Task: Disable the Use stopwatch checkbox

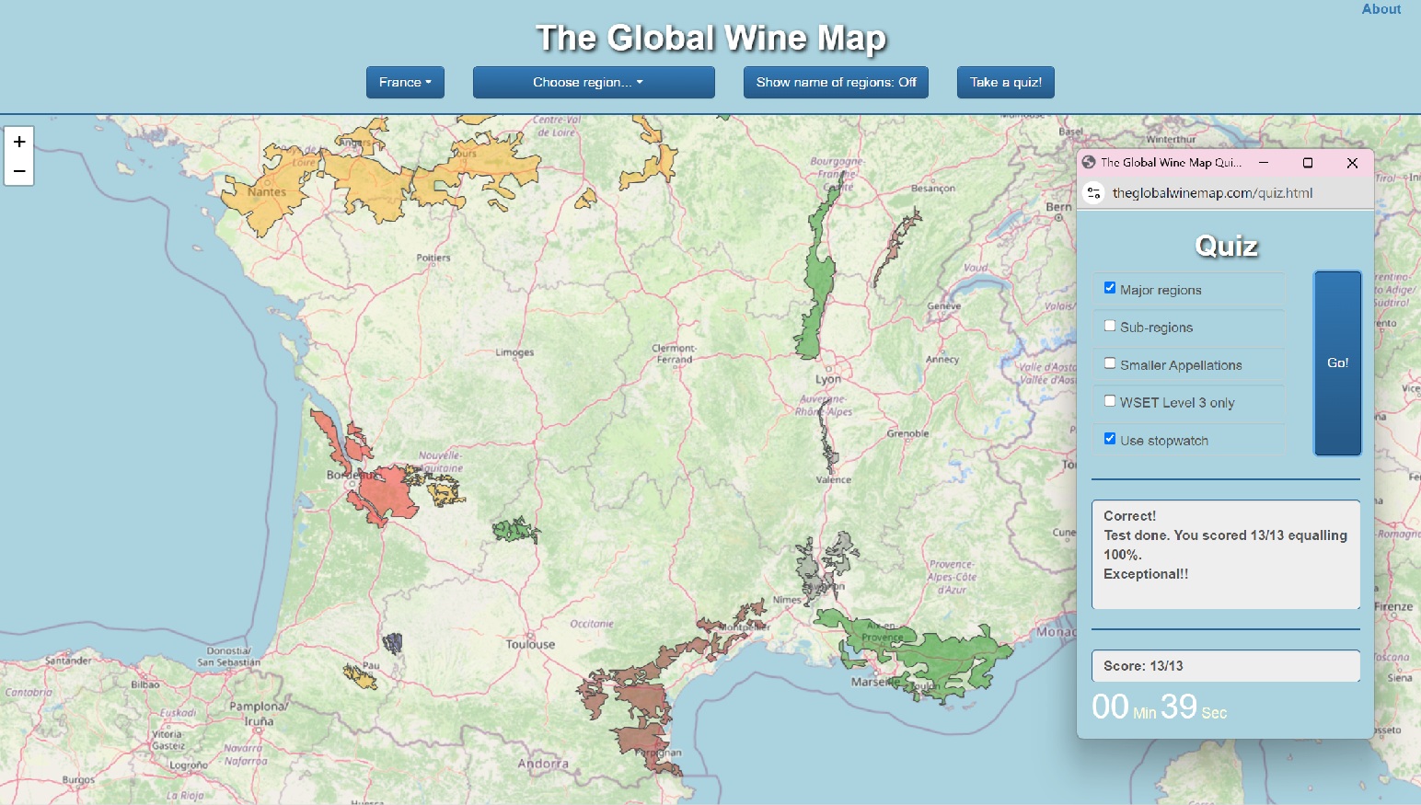Action: 1110,439
